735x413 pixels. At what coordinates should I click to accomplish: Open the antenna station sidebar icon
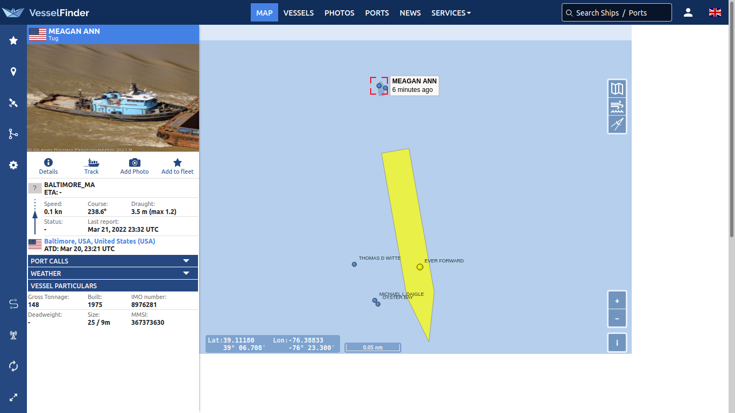(x=13, y=335)
